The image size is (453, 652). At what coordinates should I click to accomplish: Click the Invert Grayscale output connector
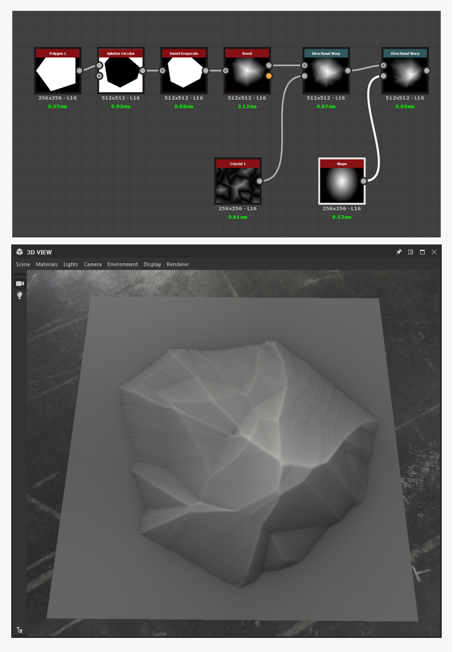click(x=206, y=71)
